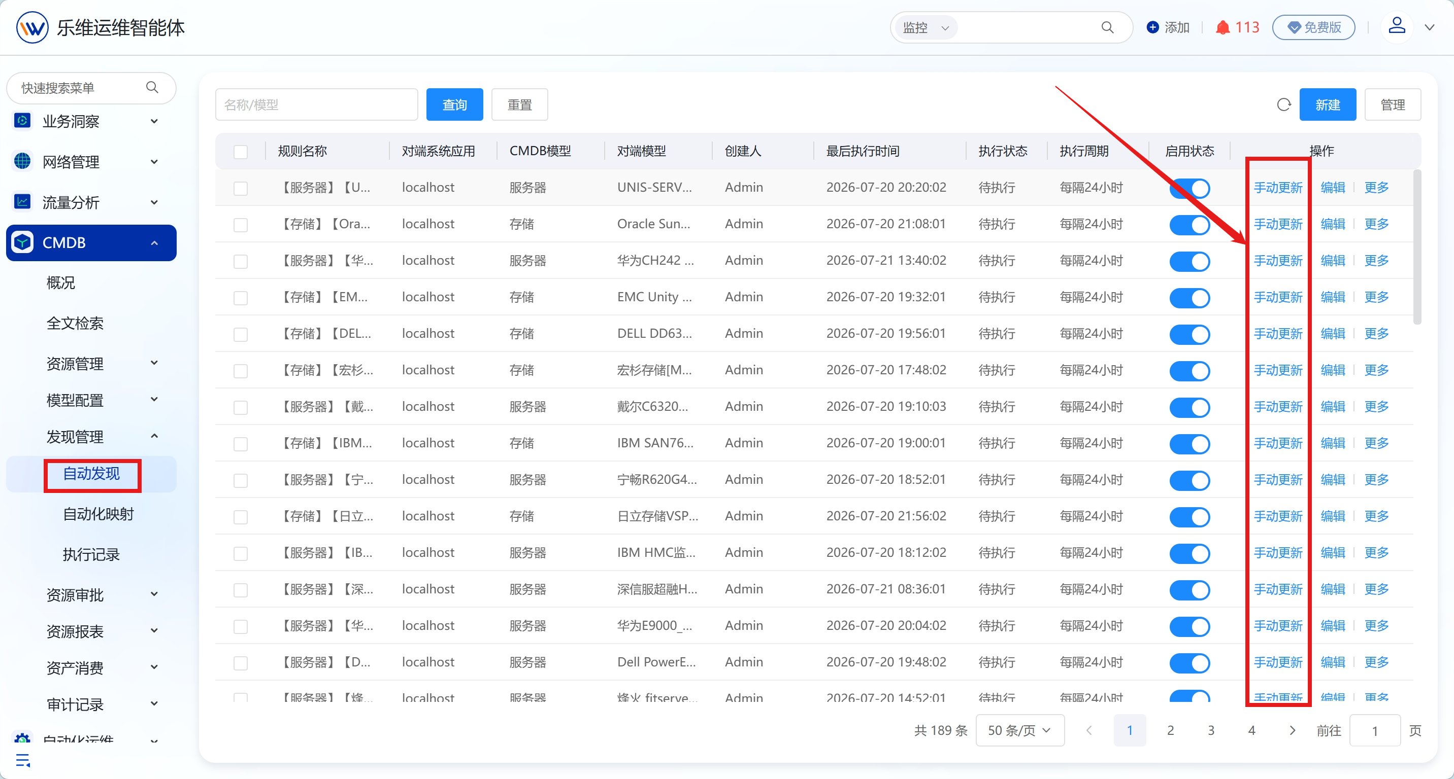
Task: Go to next page arrow
Action: pyautogui.click(x=1292, y=730)
